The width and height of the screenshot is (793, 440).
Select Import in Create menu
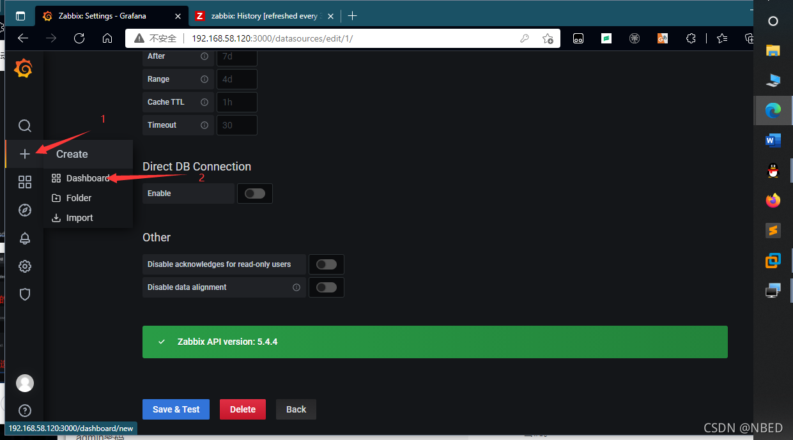(88, 218)
